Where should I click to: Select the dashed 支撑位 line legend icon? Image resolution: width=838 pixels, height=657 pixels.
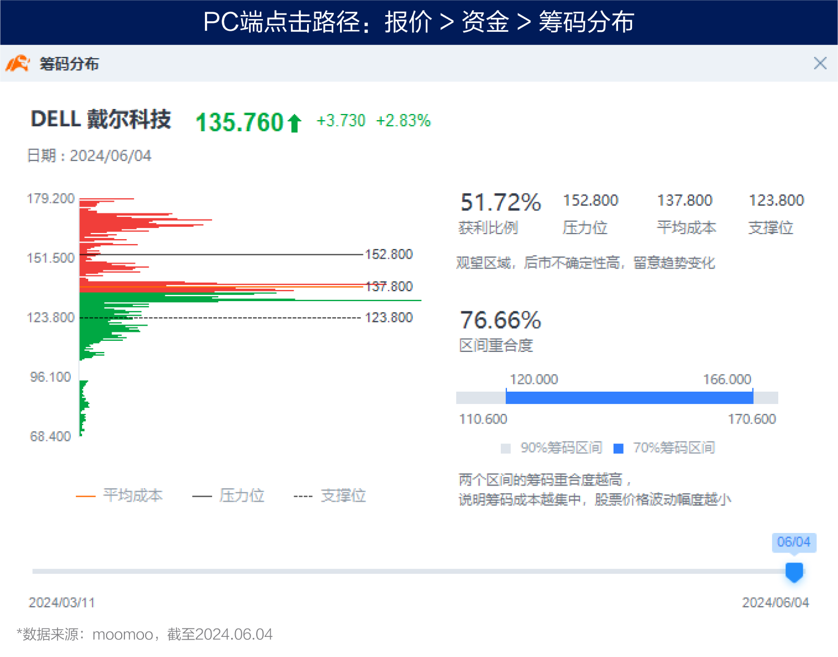[x=303, y=496]
